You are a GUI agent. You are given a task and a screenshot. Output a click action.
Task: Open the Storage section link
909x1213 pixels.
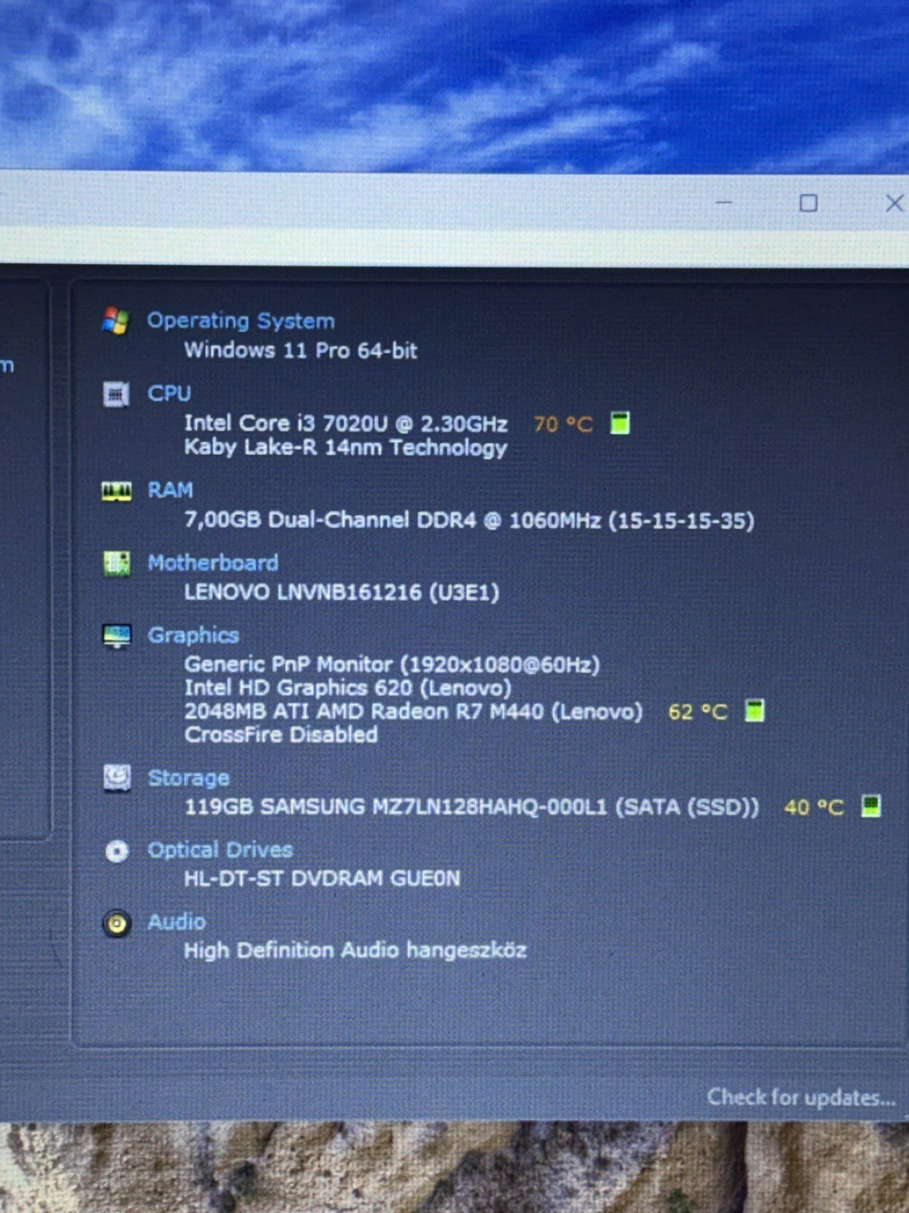188,778
